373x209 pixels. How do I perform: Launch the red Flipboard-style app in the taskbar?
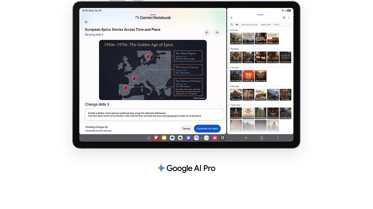pos(156,138)
